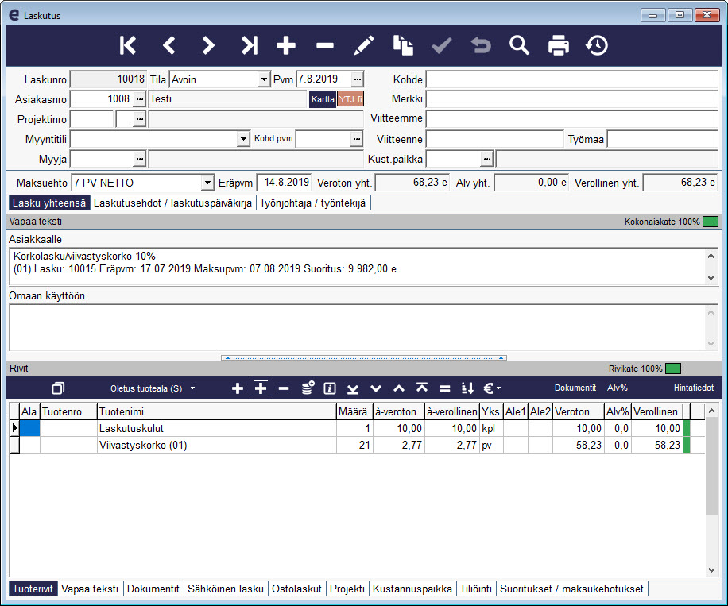Screen dimensions: 728x606
Task: Click the coins stack icon in rows toolbar
Action: (308, 388)
